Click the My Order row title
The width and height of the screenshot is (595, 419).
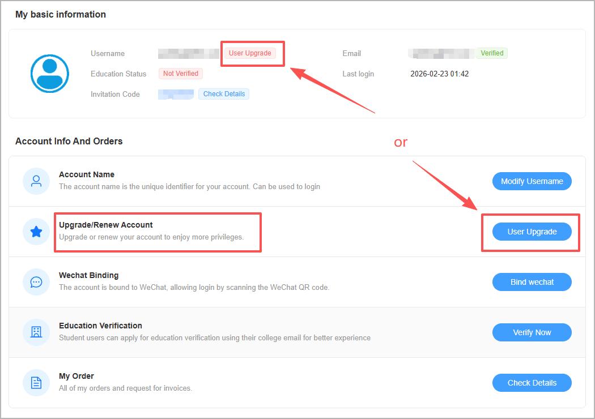[x=76, y=376]
